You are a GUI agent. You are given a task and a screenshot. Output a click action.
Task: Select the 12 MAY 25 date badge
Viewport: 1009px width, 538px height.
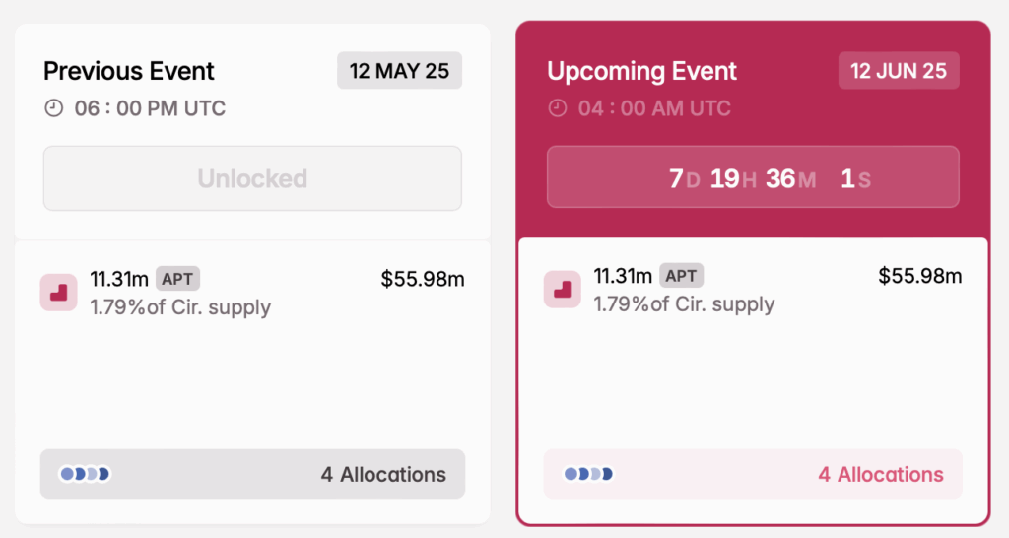coord(399,71)
